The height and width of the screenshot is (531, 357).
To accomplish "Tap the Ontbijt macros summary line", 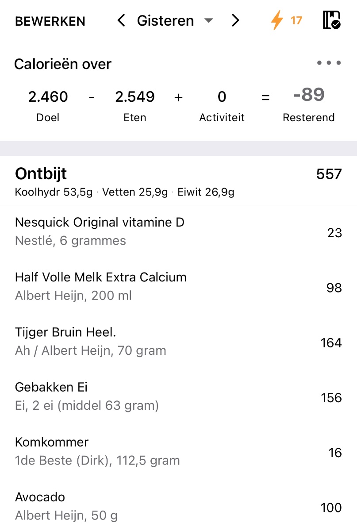I will [x=124, y=192].
